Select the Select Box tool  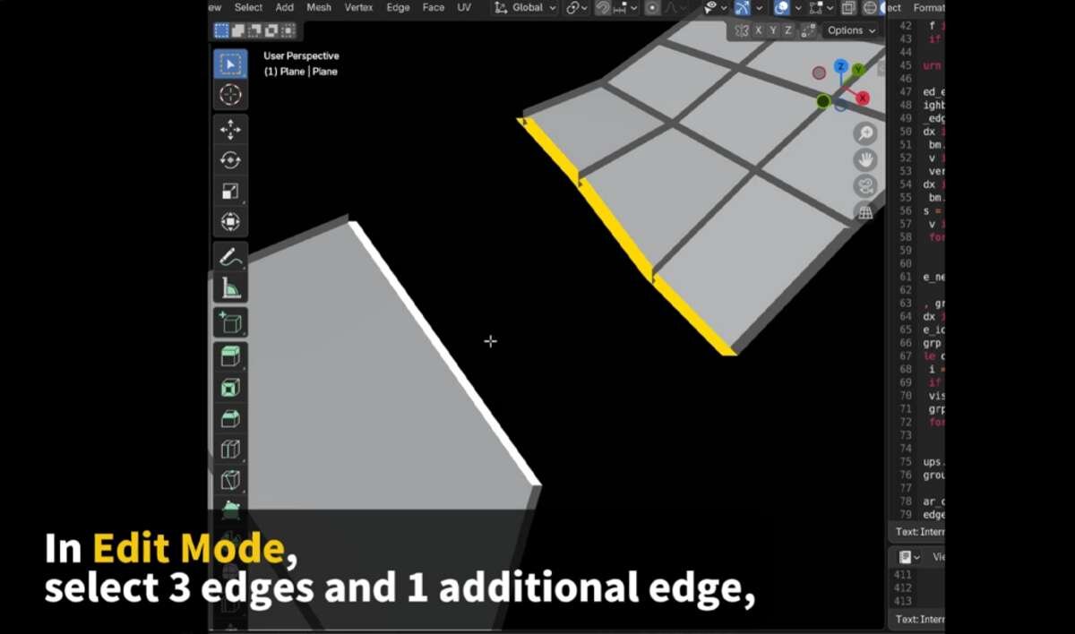[x=230, y=64]
